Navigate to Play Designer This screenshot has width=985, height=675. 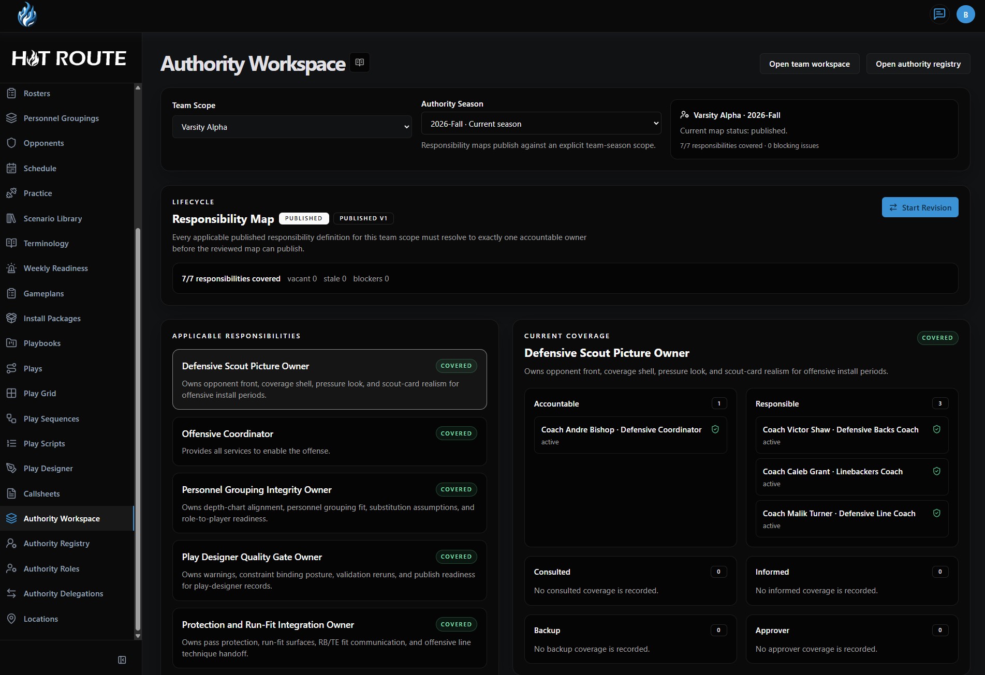[x=67, y=468]
